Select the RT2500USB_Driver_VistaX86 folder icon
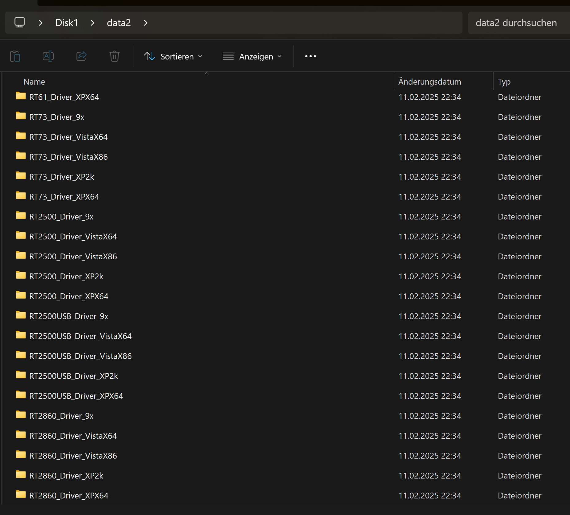The width and height of the screenshot is (570, 515). [x=21, y=355]
